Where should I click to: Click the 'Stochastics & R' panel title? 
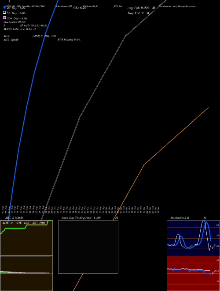(180, 218)
